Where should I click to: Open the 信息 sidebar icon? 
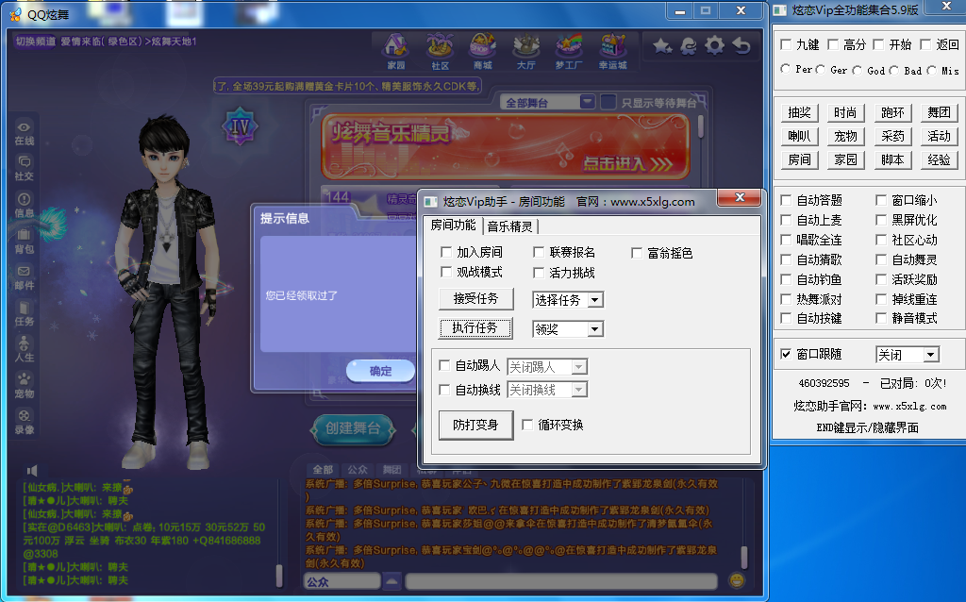tap(24, 205)
